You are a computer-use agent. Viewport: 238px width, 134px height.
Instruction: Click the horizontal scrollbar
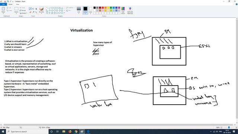tap(118, 125)
